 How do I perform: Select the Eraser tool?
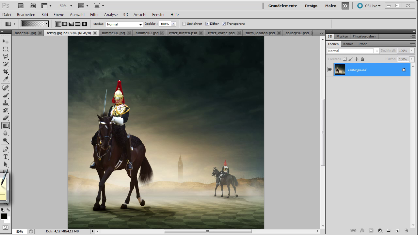[x=6, y=118]
